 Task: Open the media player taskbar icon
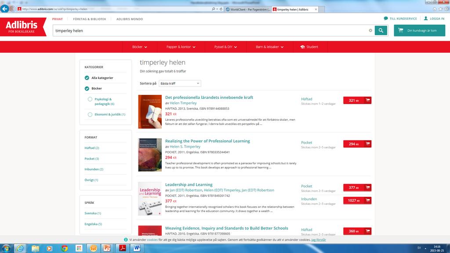coord(49,248)
